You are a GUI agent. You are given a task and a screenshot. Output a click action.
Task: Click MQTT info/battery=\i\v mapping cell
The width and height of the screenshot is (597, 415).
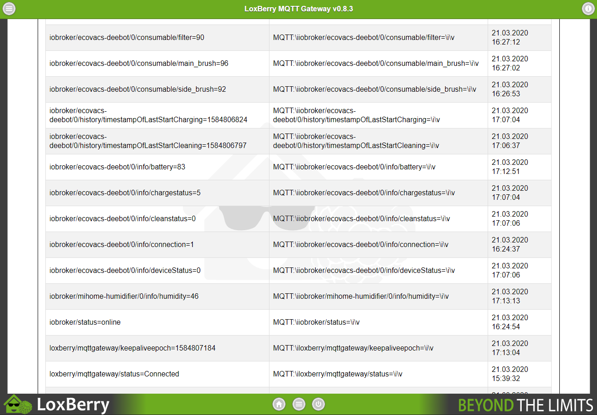(x=378, y=167)
